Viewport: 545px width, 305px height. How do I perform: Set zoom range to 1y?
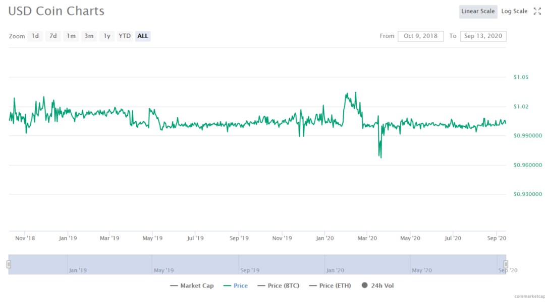click(106, 36)
